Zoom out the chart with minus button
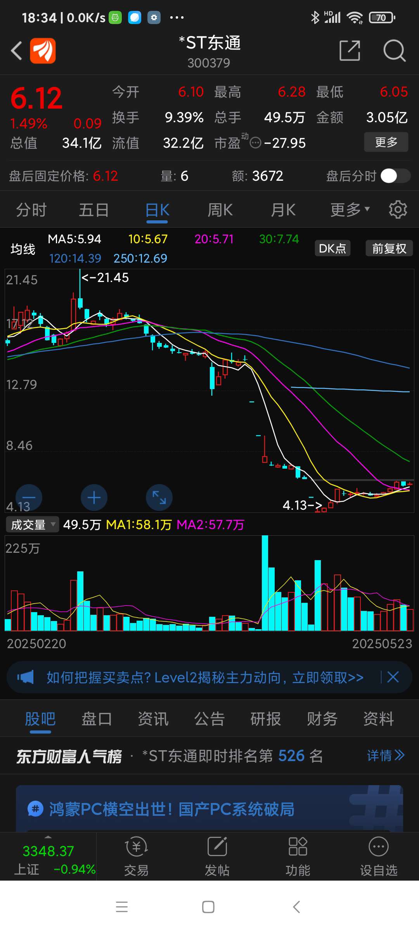This screenshot has height=931, width=419. click(29, 498)
